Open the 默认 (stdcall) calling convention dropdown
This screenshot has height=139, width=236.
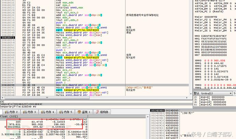[213, 93]
